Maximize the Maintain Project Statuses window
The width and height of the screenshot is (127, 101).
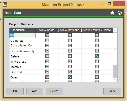[x=109, y=3]
